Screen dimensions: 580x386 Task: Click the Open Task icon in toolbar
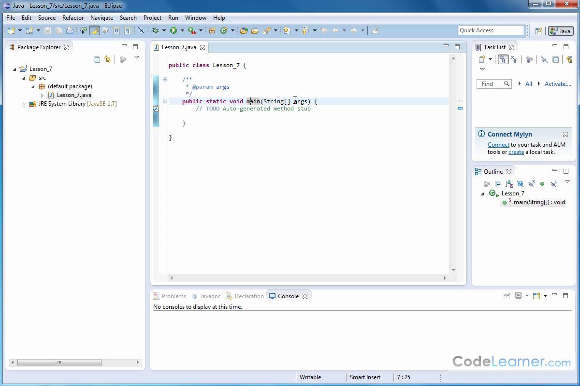click(x=255, y=30)
